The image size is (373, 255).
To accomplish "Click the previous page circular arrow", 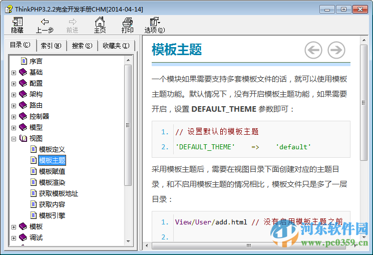I will [313, 50].
